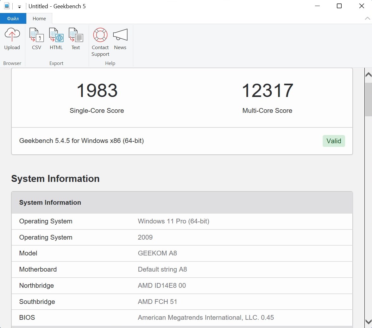Image resolution: width=372 pixels, height=328 pixels.
Task: Click the vertical scrollbar thumb
Action: (x=368, y=99)
